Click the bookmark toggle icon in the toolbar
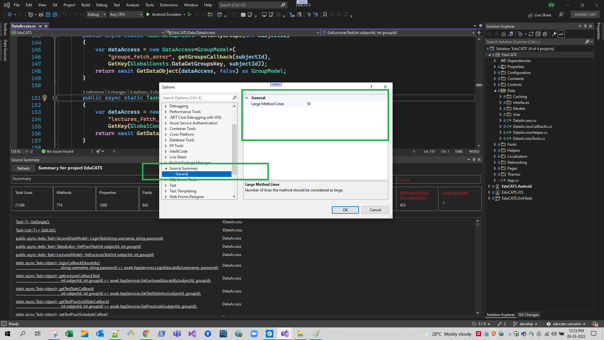 tap(325, 14)
